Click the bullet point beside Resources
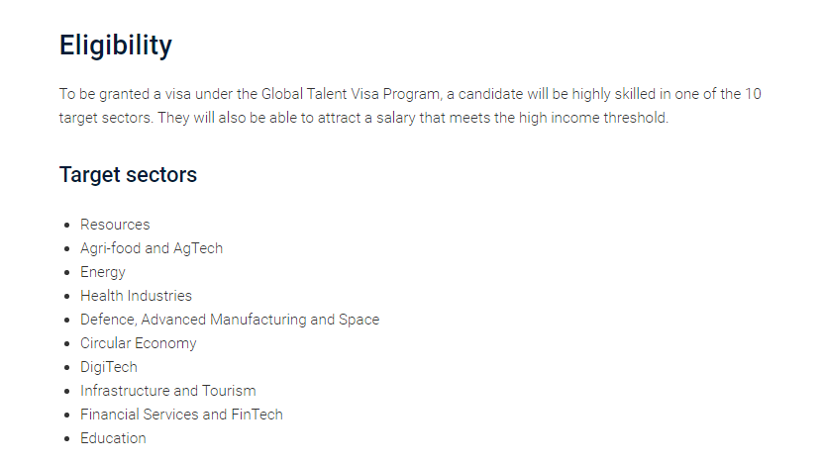822x463 pixels. (x=66, y=226)
